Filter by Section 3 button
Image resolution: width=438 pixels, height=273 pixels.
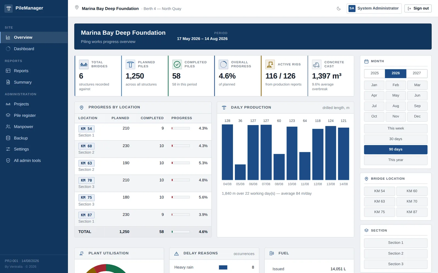pos(396,264)
